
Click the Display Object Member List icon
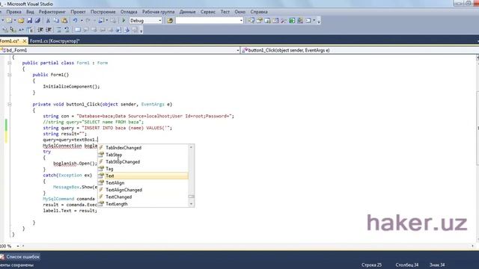click(4, 30)
